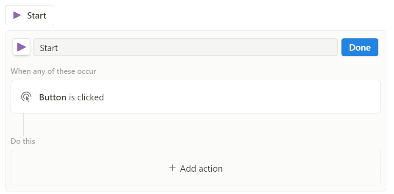Viewport: 394px width, 194px height.
Task: Click the connector line between trigger and action
Action: [x=24, y=124]
